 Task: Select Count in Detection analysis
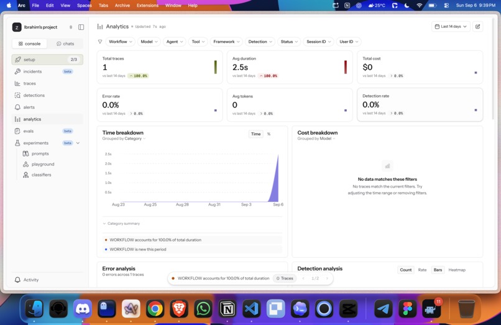pyautogui.click(x=406, y=270)
